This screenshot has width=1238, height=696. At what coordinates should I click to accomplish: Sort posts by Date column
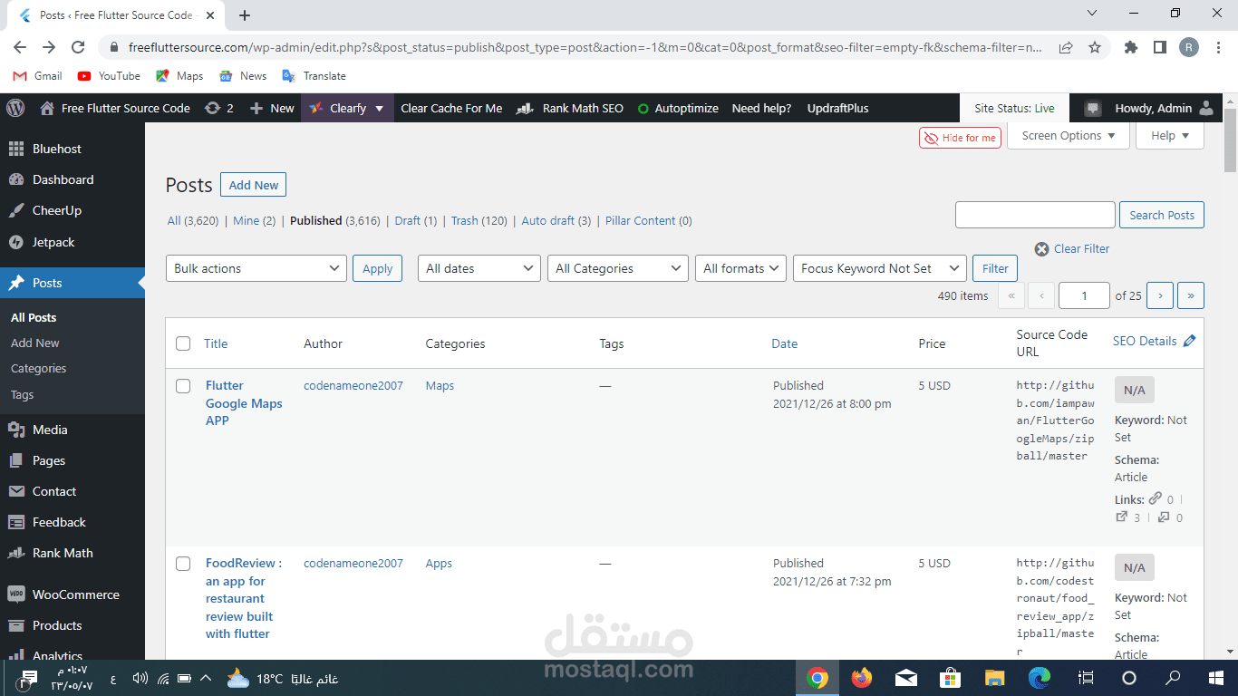[x=785, y=343]
